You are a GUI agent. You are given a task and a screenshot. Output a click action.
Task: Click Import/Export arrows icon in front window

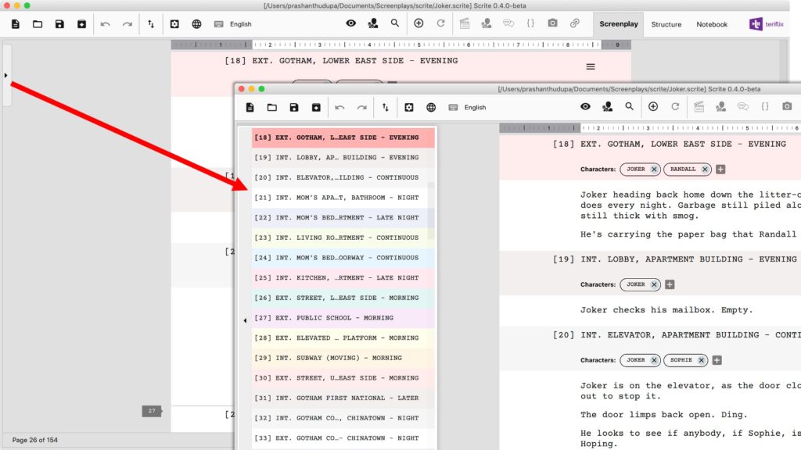[x=385, y=107]
